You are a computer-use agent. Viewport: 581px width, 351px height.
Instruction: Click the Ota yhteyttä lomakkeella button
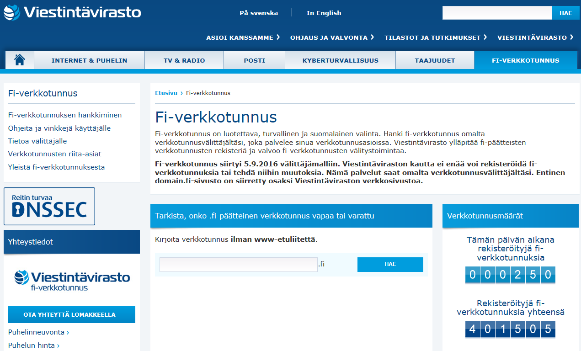(x=72, y=314)
